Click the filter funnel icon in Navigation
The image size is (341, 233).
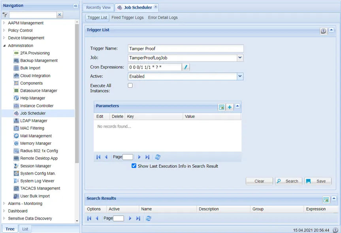(x=5, y=15)
